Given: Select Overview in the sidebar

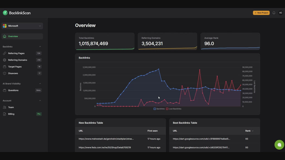Looking at the screenshot, I should click(x=13, y=36).
